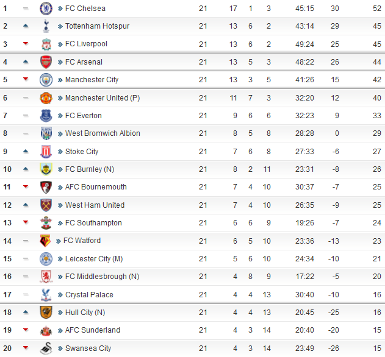Open the FC Everton team link
The width and height of the screenshot is (385, 357).
[x=83, y=116]
